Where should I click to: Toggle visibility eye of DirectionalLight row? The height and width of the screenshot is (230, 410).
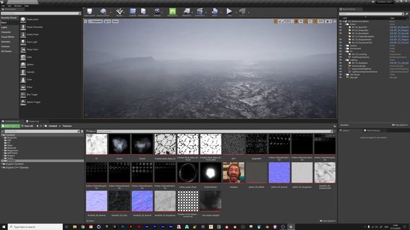click(x=340, y=66)
